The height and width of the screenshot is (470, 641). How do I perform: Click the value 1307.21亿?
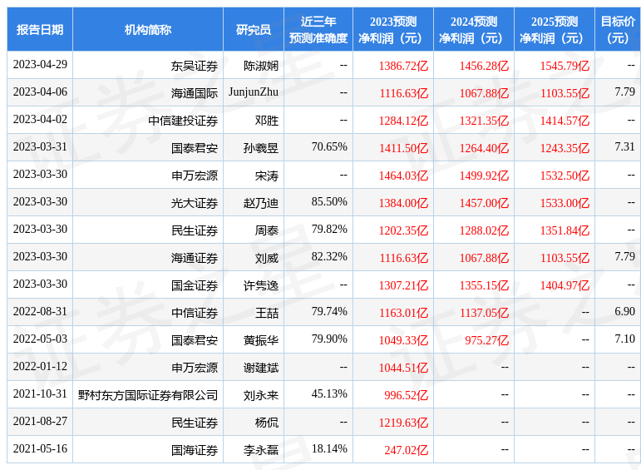coord(403,285)
